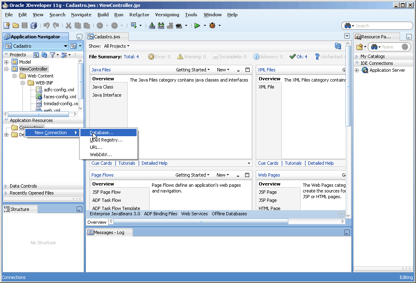The image size is (416, 283).
Task: Click Detailed Help link under XML Files
Action: [x=321, y=163]
